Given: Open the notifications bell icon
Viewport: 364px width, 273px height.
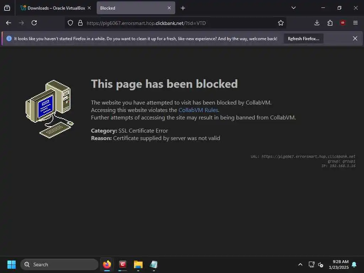Looking at the screenshot, I should click(x=354, y=264).
